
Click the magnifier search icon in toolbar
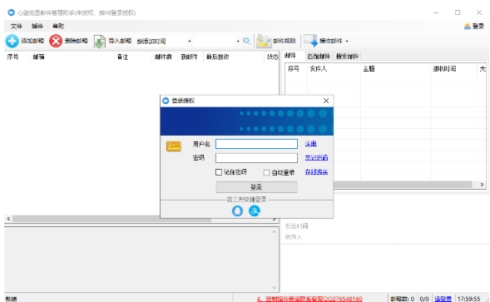246,41
